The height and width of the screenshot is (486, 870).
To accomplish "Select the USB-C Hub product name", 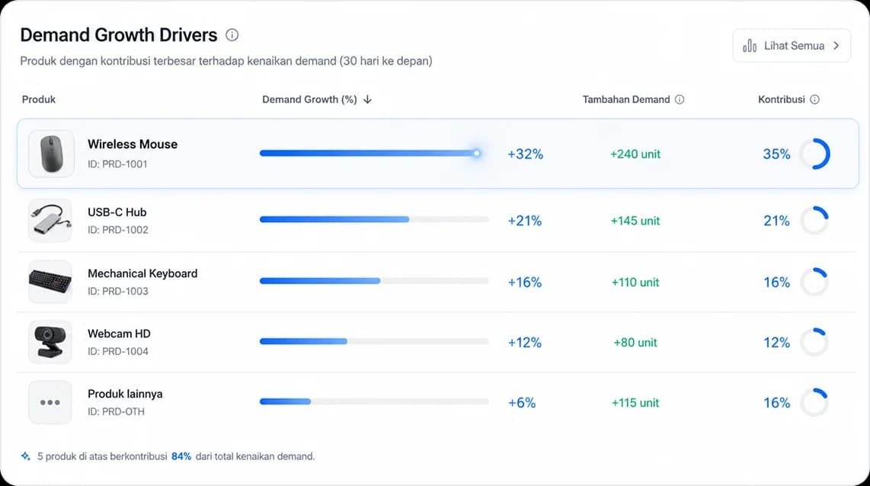I will pos(117,212).
